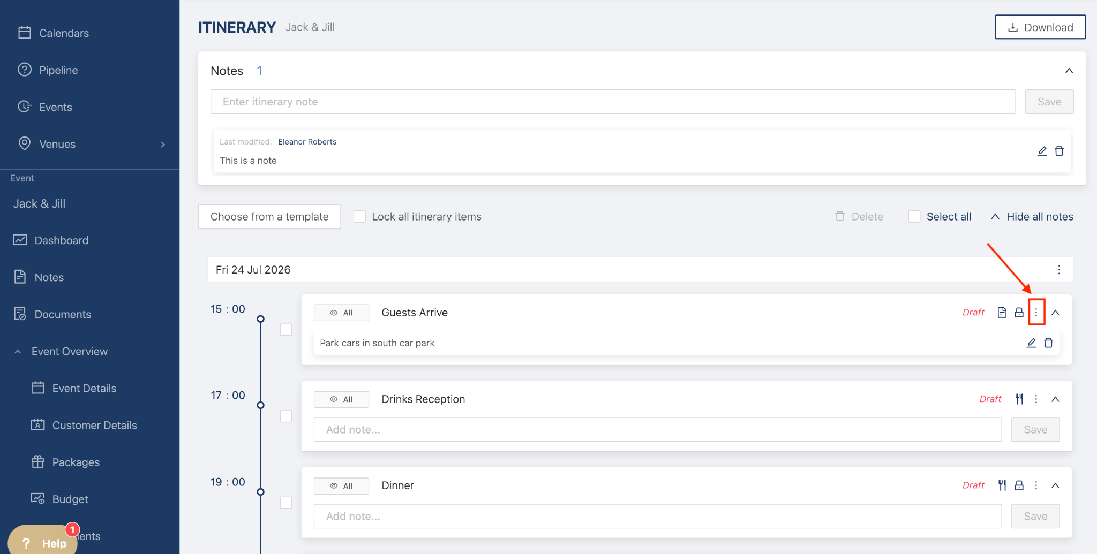The height and width of the screenshot is (554, 1097).
Task: Download the itinerary
Action: click(1040, 27)
